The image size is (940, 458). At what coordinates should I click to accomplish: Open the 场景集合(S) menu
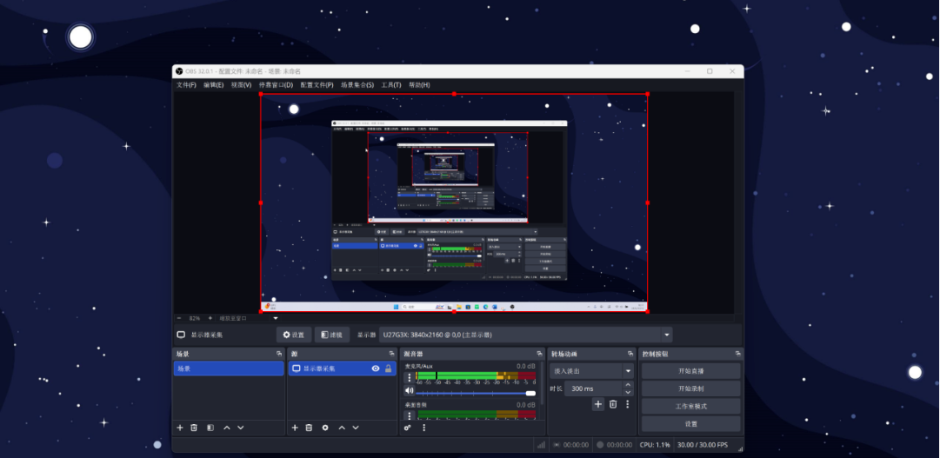[x=357, y=85]
